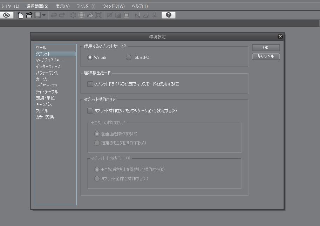Image resolution: width=320 pixels, height=226 pixels.
Task: Open the フィルター(I) menu
Action: (x=86, y=6)
